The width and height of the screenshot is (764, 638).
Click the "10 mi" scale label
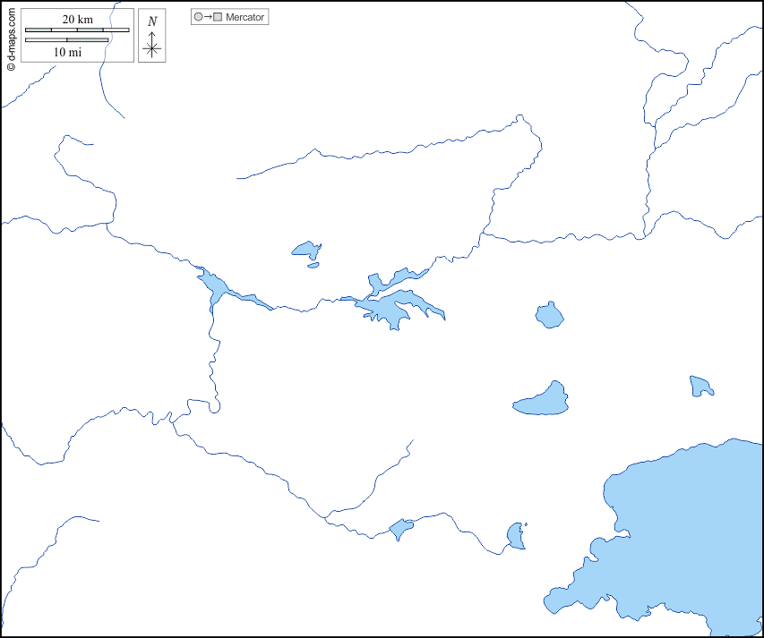(67, 52)
